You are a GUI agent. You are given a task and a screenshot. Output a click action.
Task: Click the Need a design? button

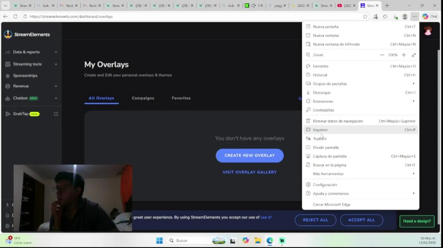417,221
